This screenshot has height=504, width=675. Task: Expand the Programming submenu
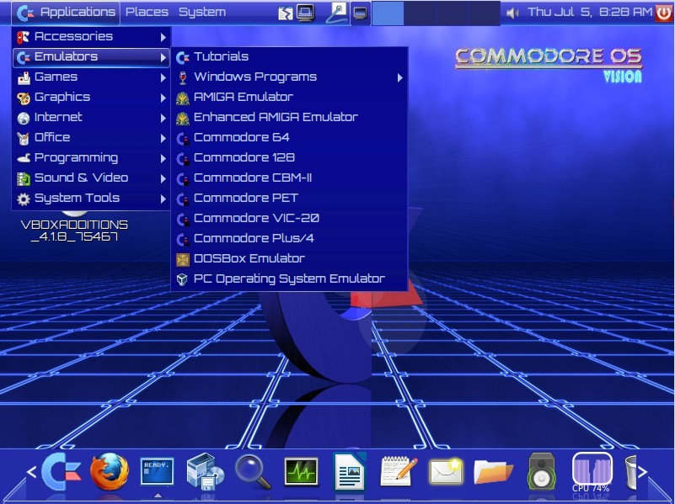(x=91, y=157)
